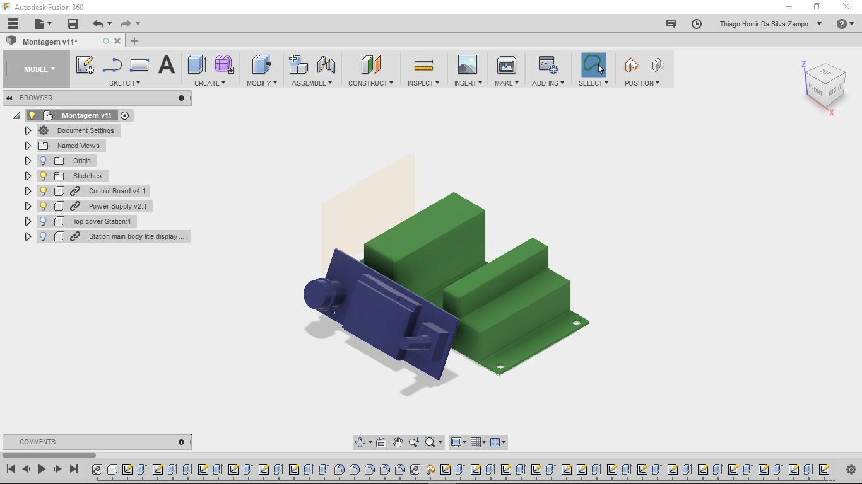Image resolution: width=862 pixels, height=484 pixels.
Task: Activate the Select tool icon
Action: coord(593,64)
